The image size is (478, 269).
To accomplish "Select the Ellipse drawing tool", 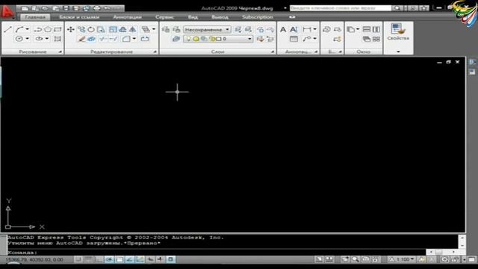I will [x=39, y=39].
